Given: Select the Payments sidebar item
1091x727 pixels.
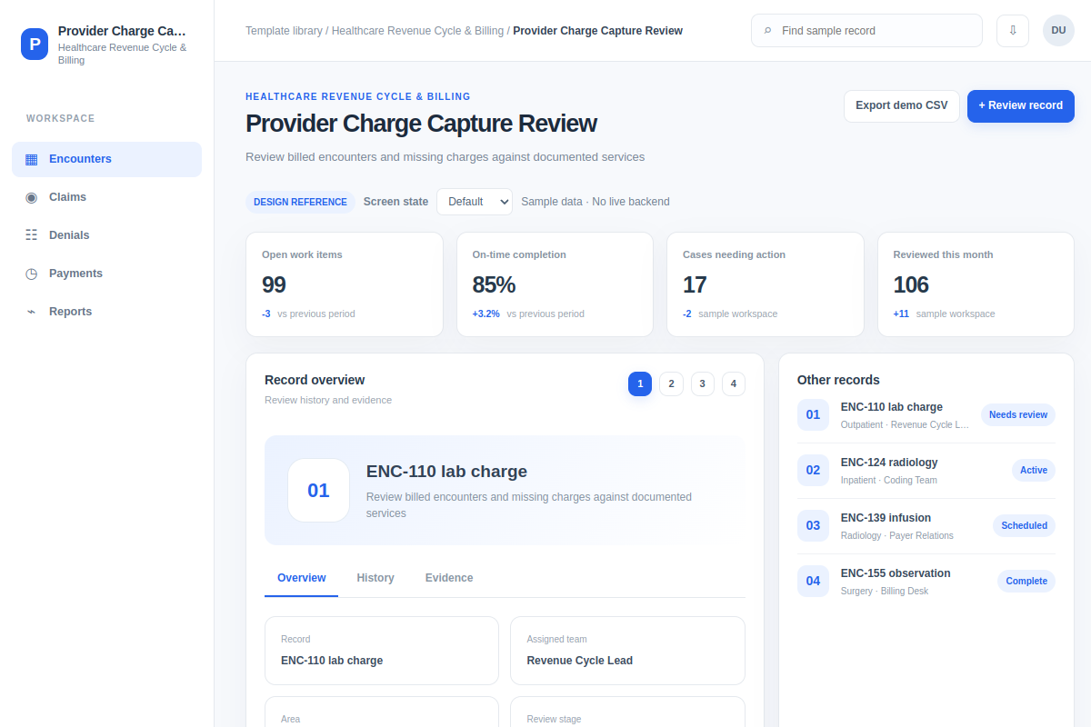Looking at the screenshot, I should [106, 274].
